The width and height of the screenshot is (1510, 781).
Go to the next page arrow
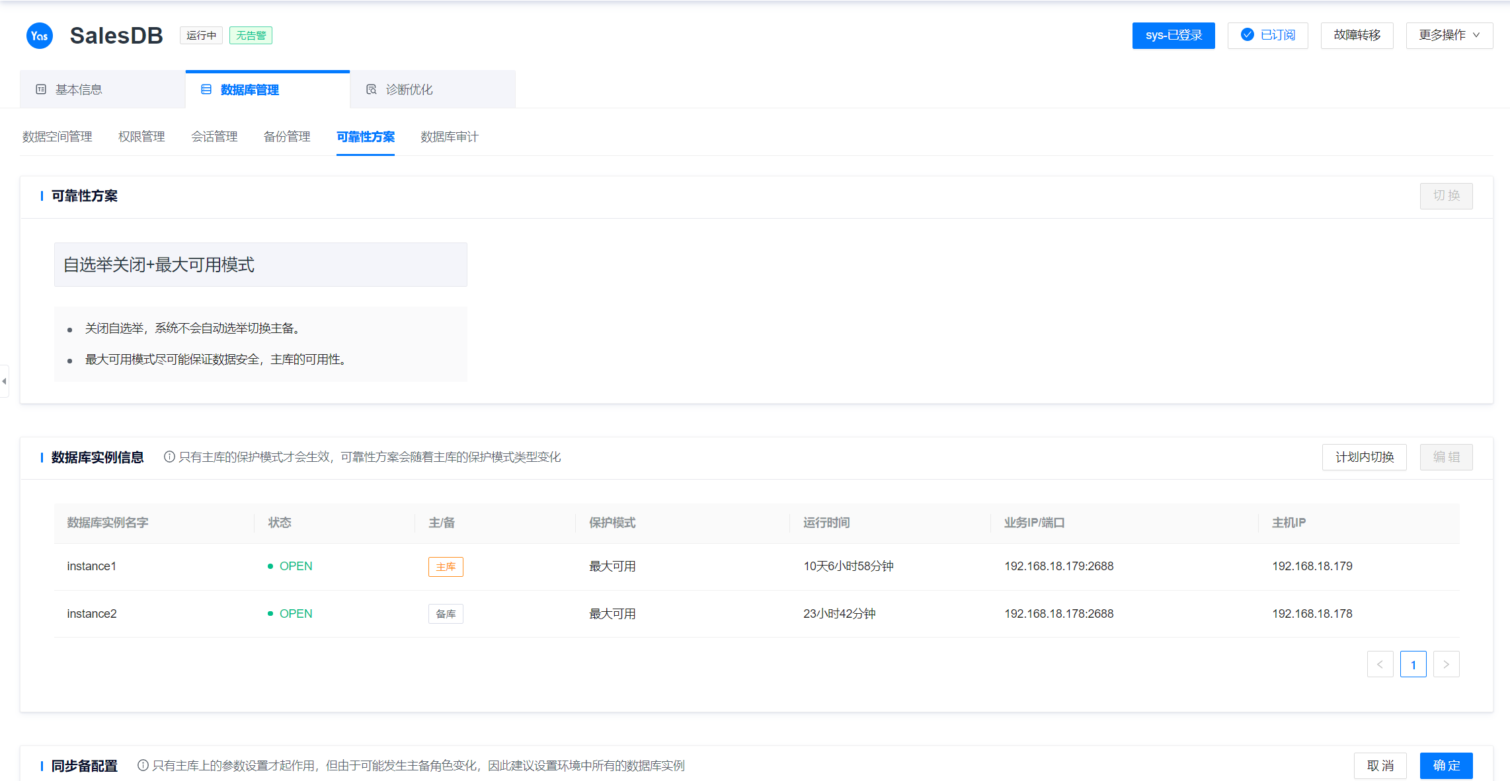point(1446,664)
